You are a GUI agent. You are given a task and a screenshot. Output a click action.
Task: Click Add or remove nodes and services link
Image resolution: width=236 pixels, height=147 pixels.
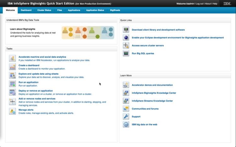coord(37,99)
